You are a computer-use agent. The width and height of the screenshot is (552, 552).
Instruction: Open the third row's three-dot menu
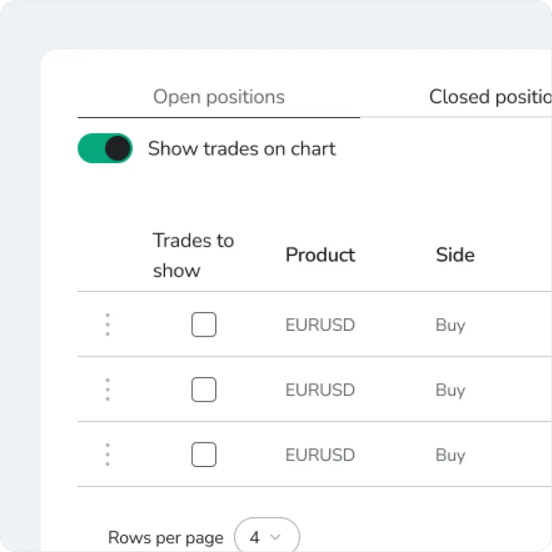(x=108, y=454)
